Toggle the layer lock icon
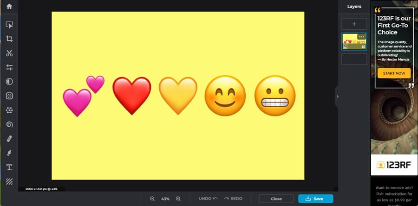Image resolution: width=418 pixels, height=206 pixels. coord(363,46)
